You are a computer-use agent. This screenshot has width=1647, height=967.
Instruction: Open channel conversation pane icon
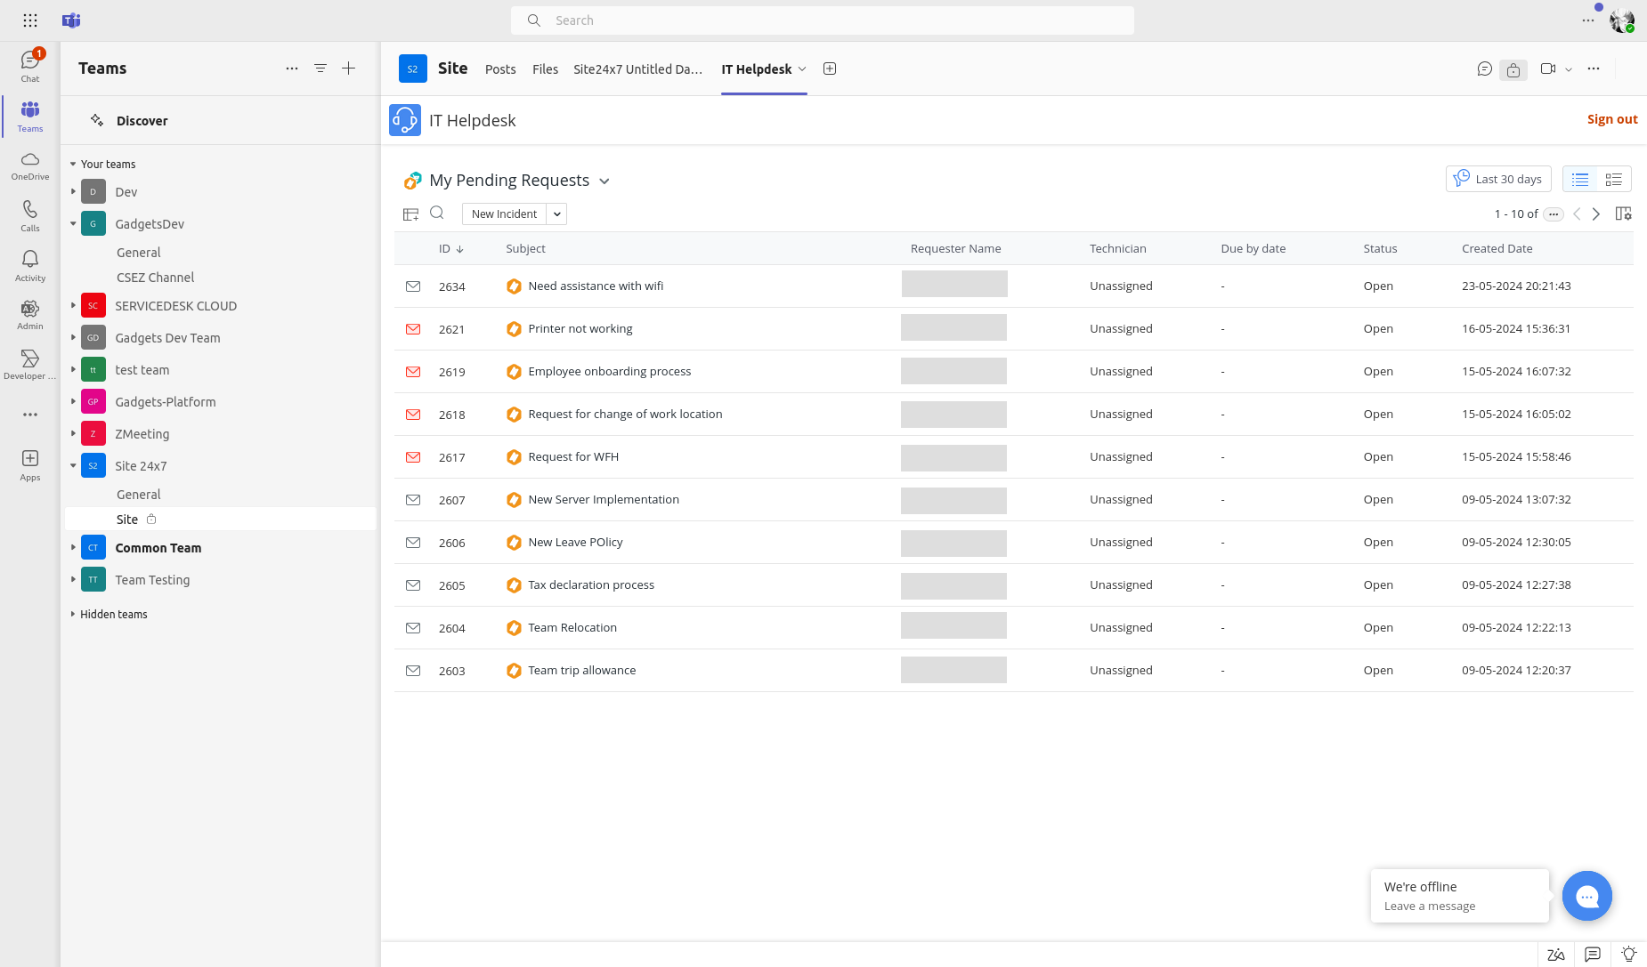(x=1484, y=68)
